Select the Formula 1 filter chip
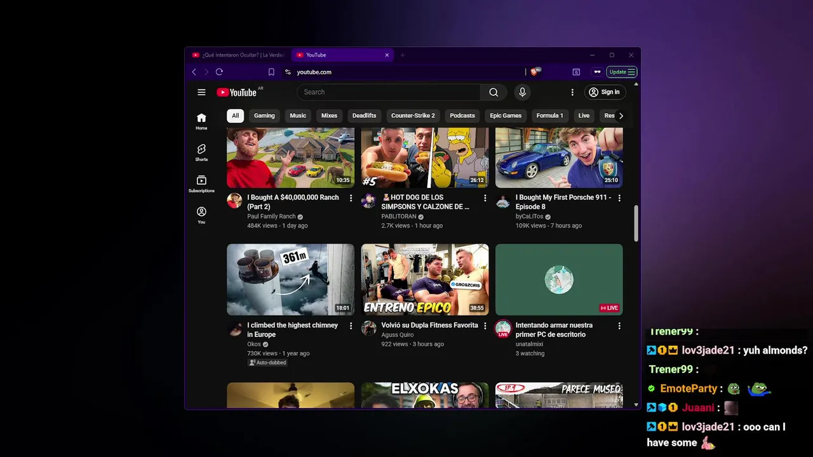Viewport: 813px width, 457px height. [549, 116]
